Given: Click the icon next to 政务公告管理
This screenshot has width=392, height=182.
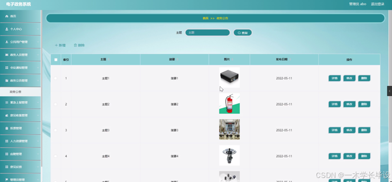Looking at the screenshot, I should click(7, 81).
